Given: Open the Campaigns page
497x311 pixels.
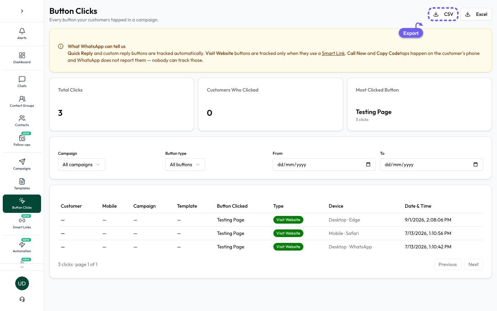Looking at the screenshot, I should (22, 164).
